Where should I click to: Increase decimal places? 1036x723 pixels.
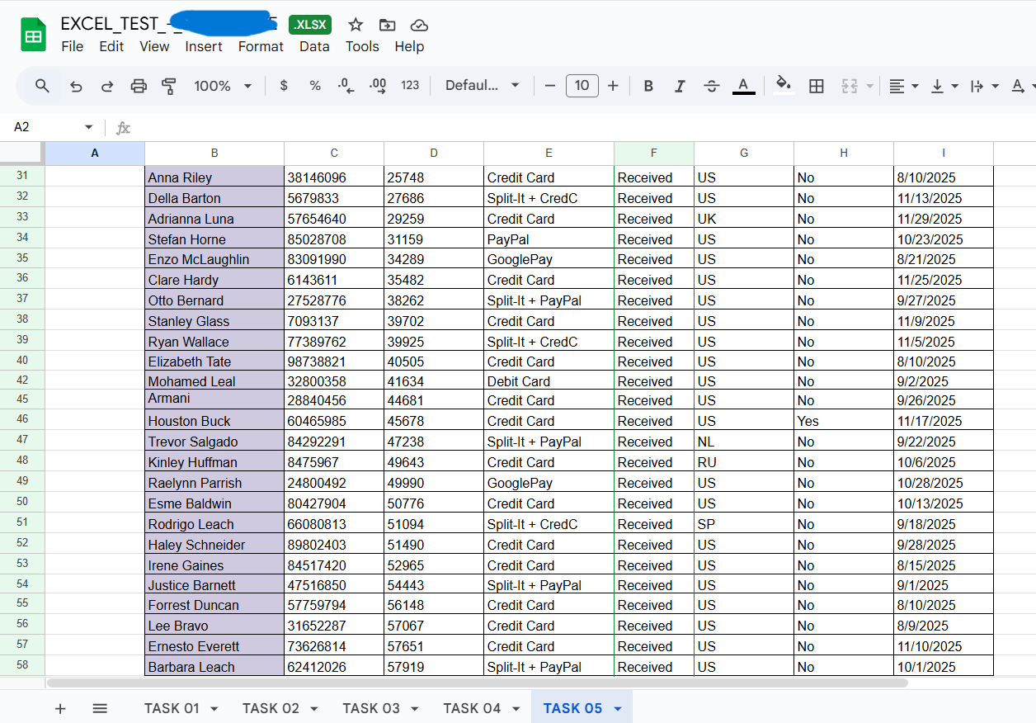378,86
